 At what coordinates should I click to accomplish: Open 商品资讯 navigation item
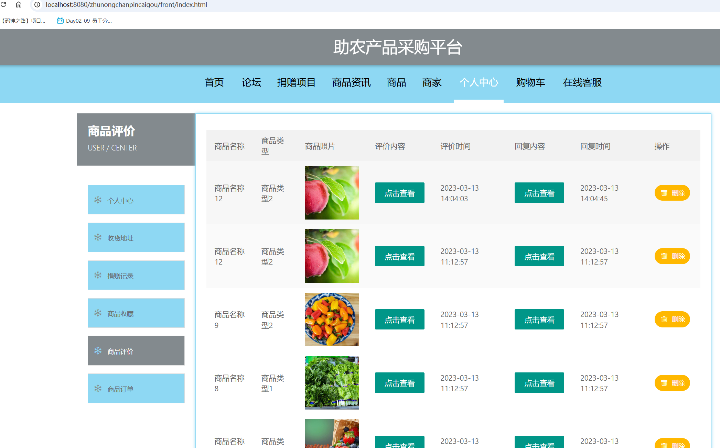click(351, 82)
